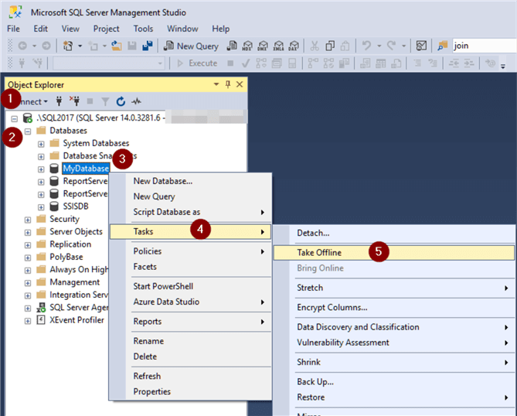The image size is (517, 416).
Task: Select Back Up... from the Tasks submenu
Action: pos(315,382)
